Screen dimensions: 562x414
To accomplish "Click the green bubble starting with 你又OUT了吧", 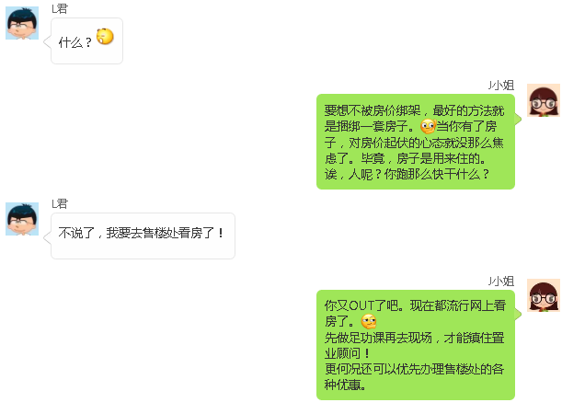I will [416, 345].
